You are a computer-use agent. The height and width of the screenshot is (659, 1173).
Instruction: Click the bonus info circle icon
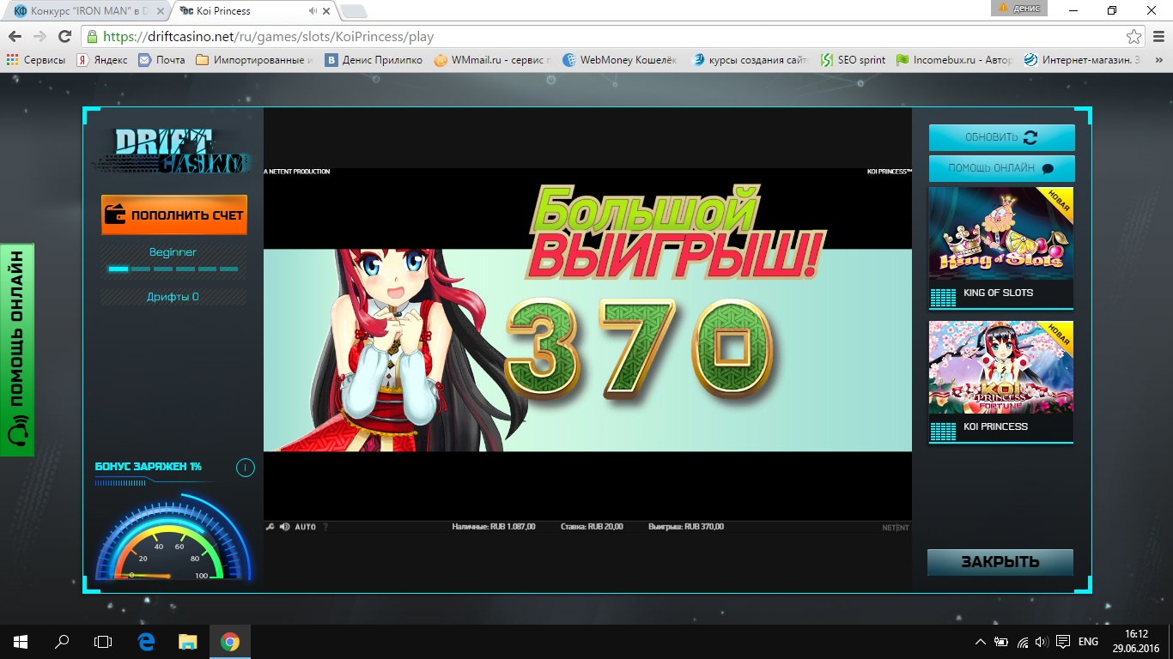(x=246, y=468)
